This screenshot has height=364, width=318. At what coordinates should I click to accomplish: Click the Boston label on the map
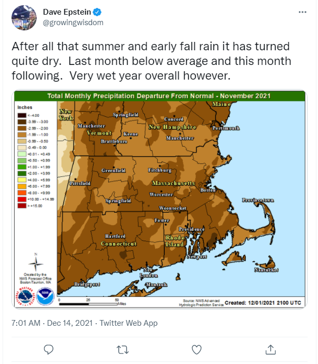(208, 190)
